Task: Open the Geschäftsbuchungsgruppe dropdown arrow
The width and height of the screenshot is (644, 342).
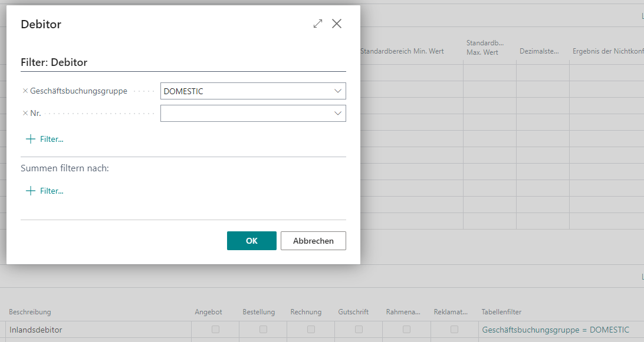Action: 338,91
